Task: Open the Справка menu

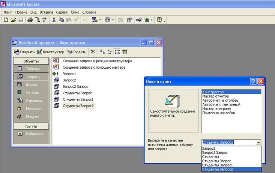Action: (x=89, y=12)
